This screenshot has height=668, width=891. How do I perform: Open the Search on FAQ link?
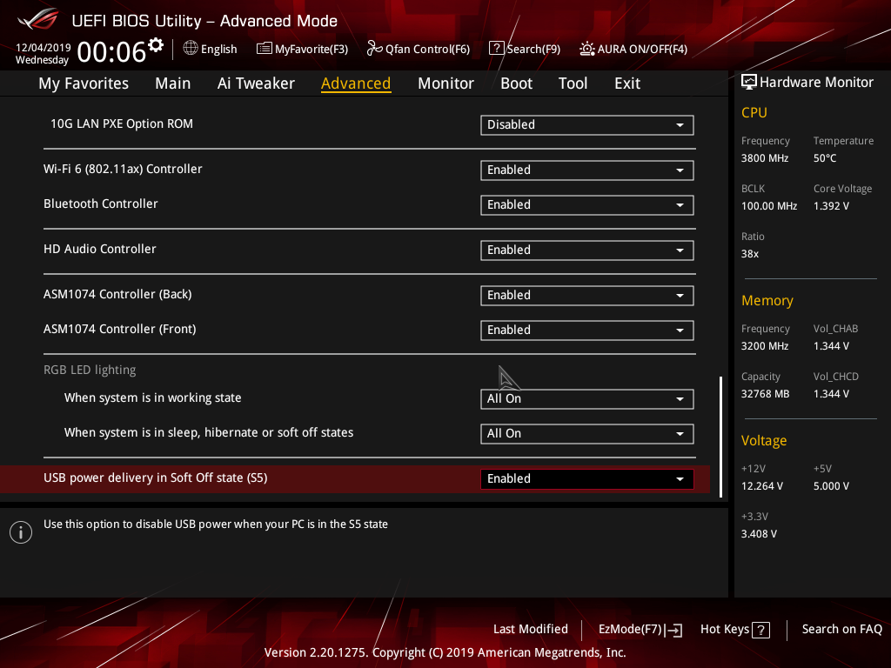(842, 629)
